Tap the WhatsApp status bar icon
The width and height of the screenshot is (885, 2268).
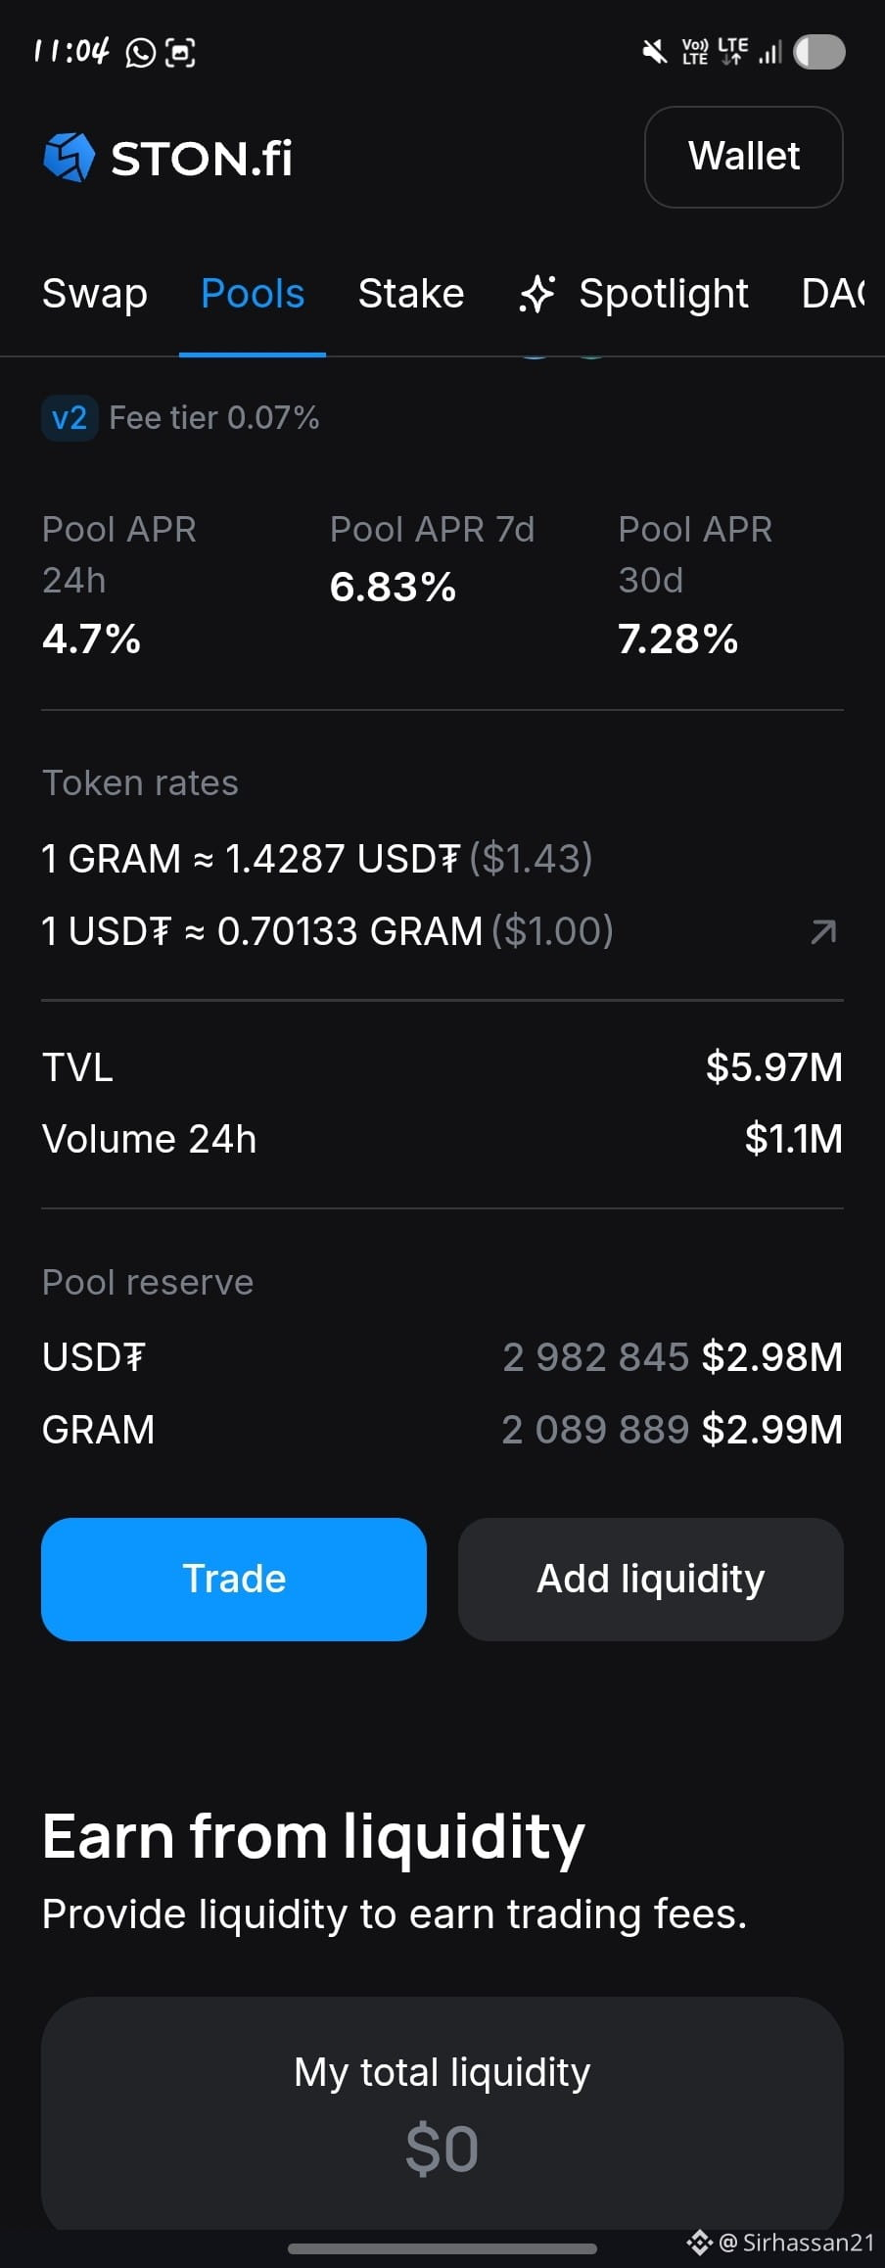coord(141,52)
